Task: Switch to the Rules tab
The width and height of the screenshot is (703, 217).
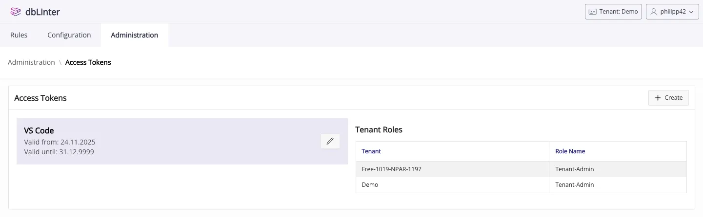Action: (19, 35)
